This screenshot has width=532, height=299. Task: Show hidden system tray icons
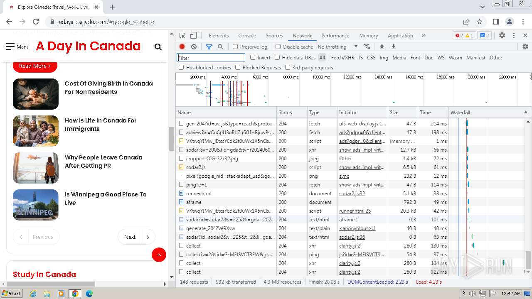pyautogui.click(x=463, y=294)
